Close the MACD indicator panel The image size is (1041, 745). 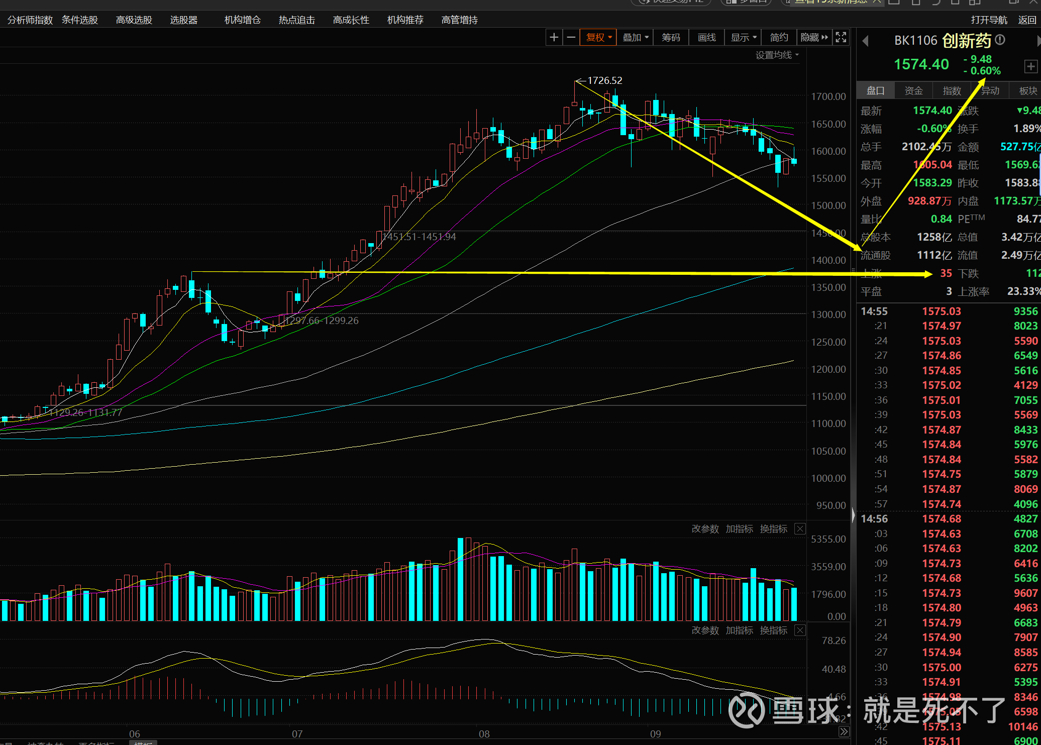coord(800,630)
